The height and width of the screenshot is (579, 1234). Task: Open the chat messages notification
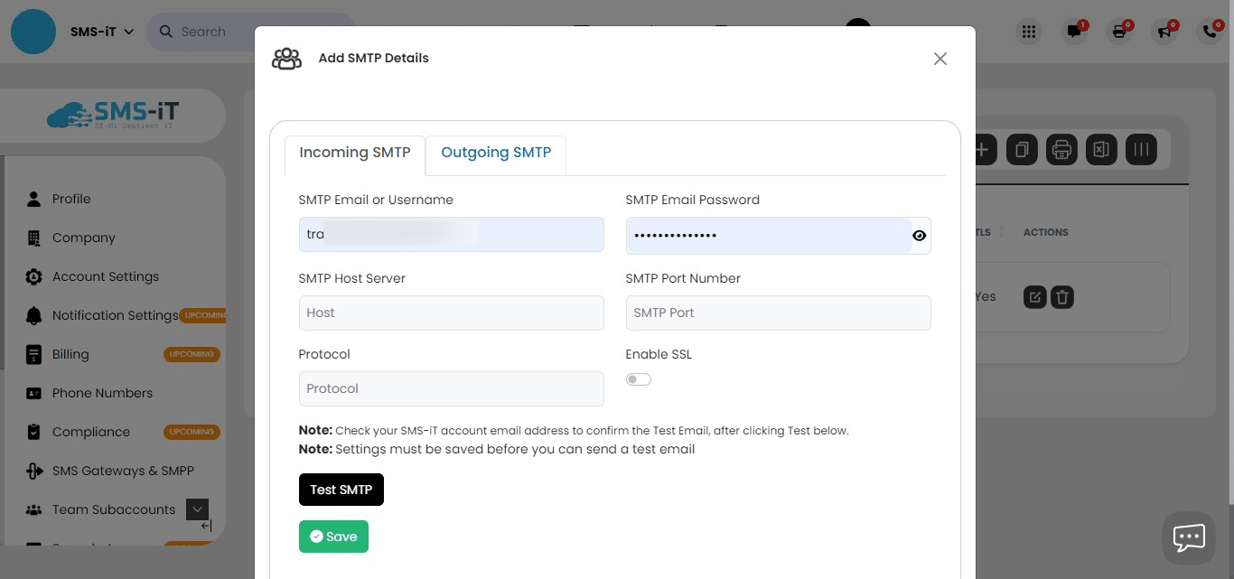[x=1074, y=31]
